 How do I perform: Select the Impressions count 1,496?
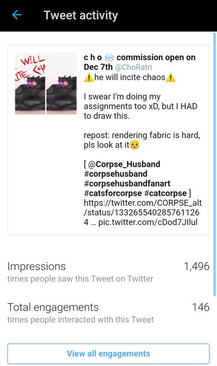[x=197, y=266]
